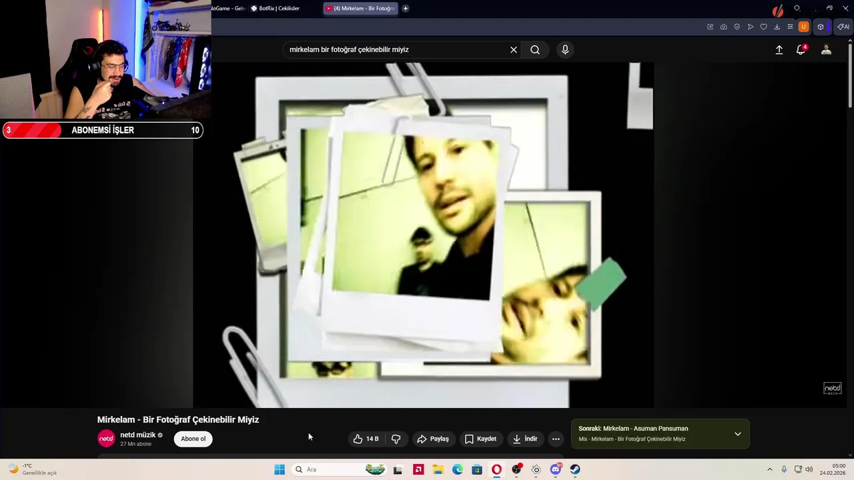This screenshot has width=854, height=480.
Task: Open Steam from the taskbar
Action: tap(575, 469)
